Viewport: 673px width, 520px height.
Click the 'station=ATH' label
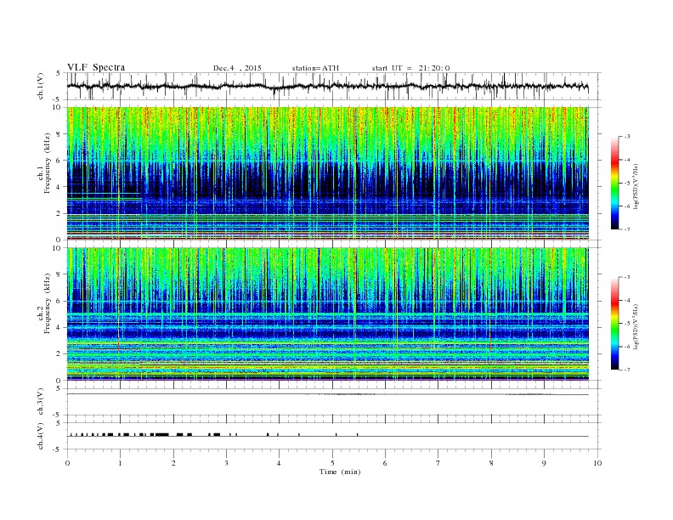315,68
